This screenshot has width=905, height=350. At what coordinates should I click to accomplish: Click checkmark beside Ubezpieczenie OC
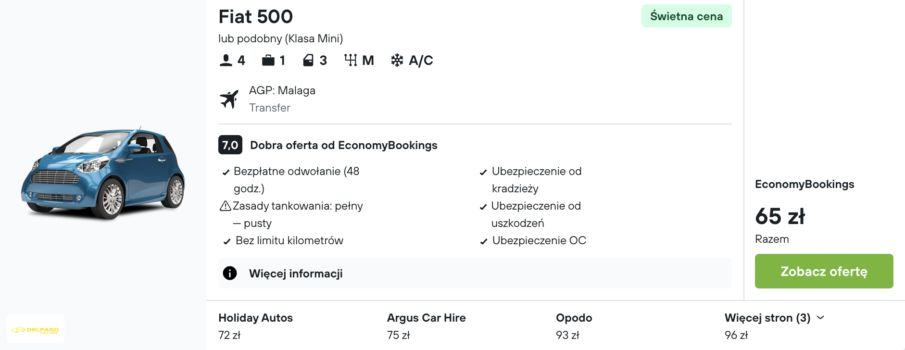tap(484, 241)
